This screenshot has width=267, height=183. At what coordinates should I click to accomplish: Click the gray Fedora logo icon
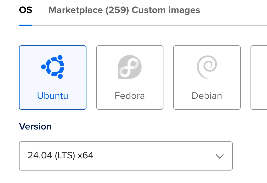click(x=130, y=67)
